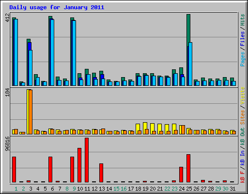248x194 pixels.
Task: Click day '25' on the x-axis
Action: pos(189,189)
